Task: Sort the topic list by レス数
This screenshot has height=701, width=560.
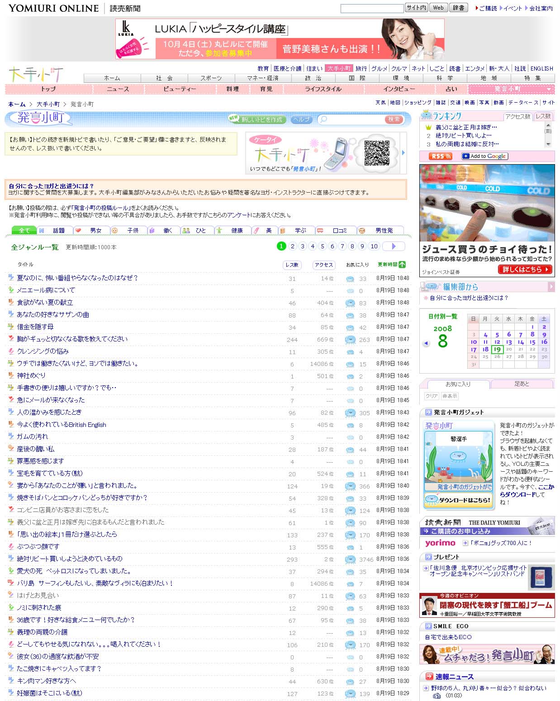Action: coord(292,265)
